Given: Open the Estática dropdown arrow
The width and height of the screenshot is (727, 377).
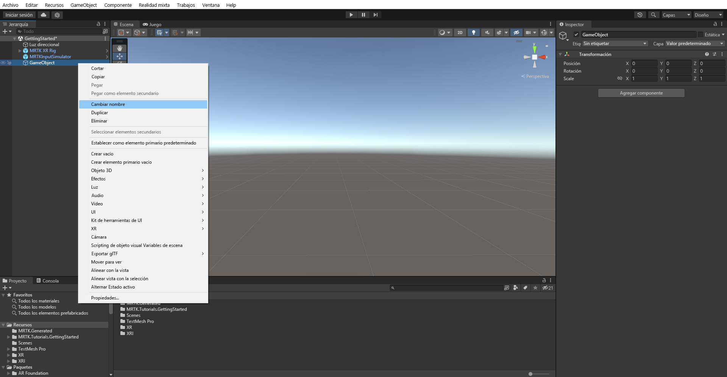Looking at the screenshot, I should [x=723, y=34].
